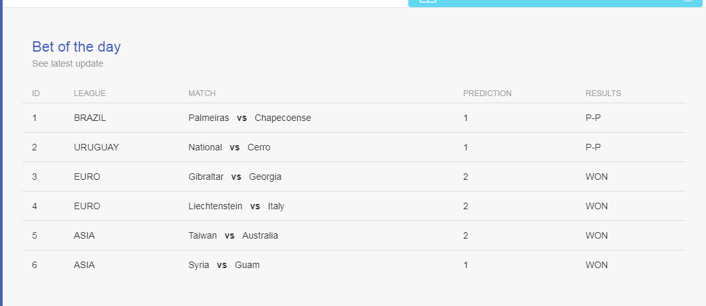The image size is (706, 306).
Task: Click the prediction value for Syria match
Action: click(466, 265)
